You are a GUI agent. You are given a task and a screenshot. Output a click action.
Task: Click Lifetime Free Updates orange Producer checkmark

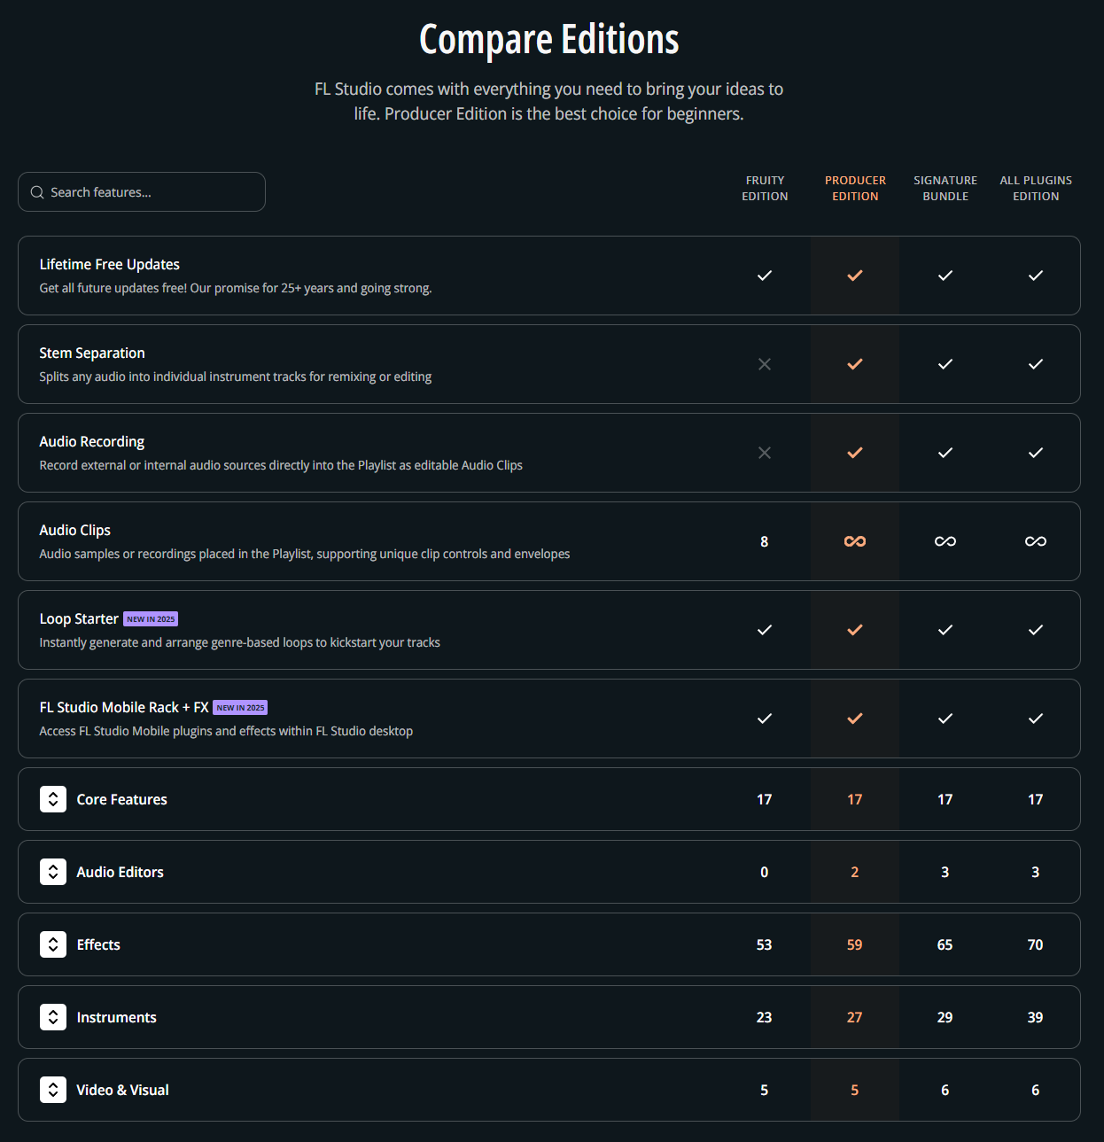tap(855, 276)
